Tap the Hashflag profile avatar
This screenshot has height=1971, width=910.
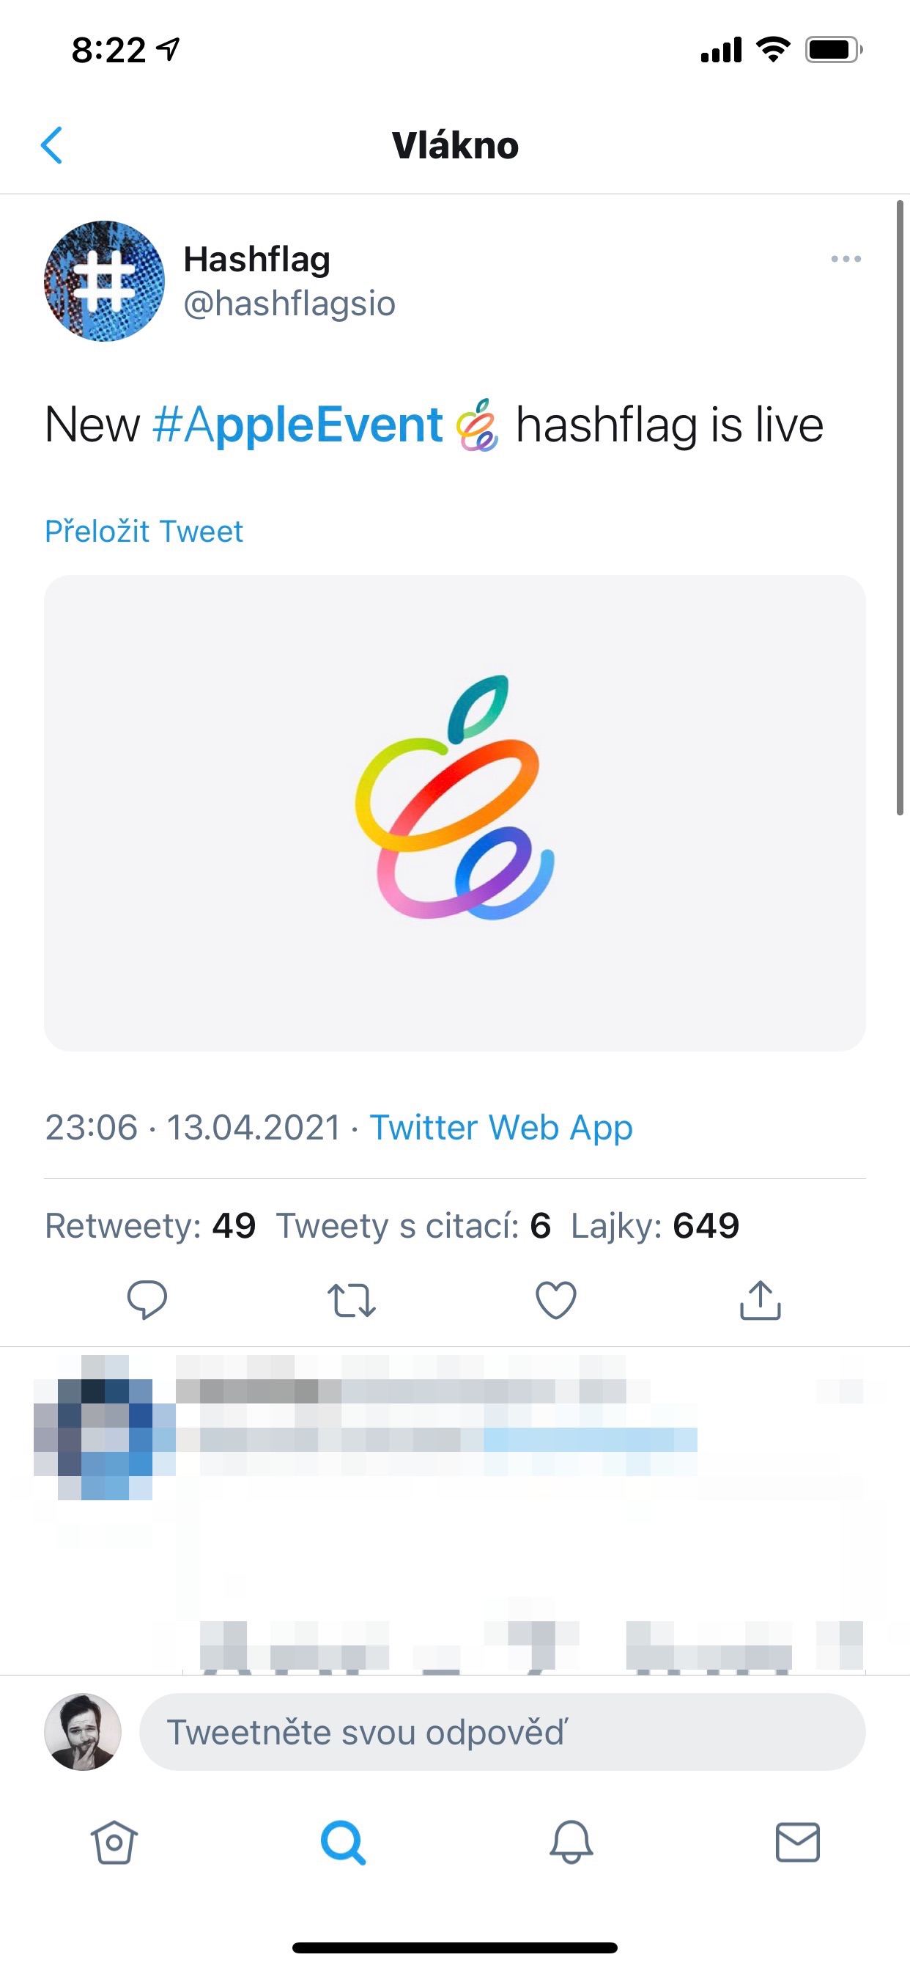(x=104, y=281)
